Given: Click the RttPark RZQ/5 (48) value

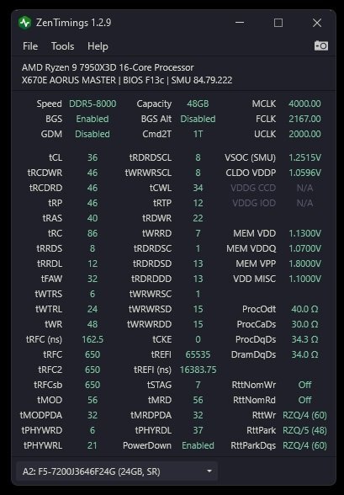Looking at the screenshot, I should click(x=304, y=430).
